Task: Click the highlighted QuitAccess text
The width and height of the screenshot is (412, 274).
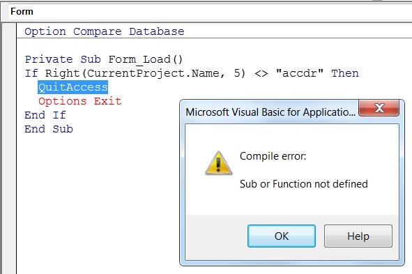Action: (73, 87)
